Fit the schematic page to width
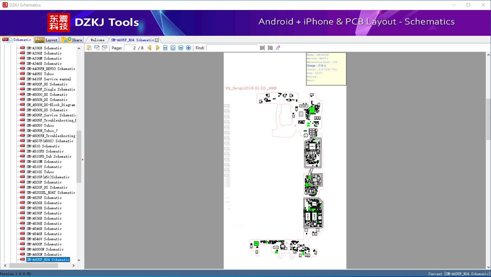The image size is (491, 277). (x=165, y=48)
